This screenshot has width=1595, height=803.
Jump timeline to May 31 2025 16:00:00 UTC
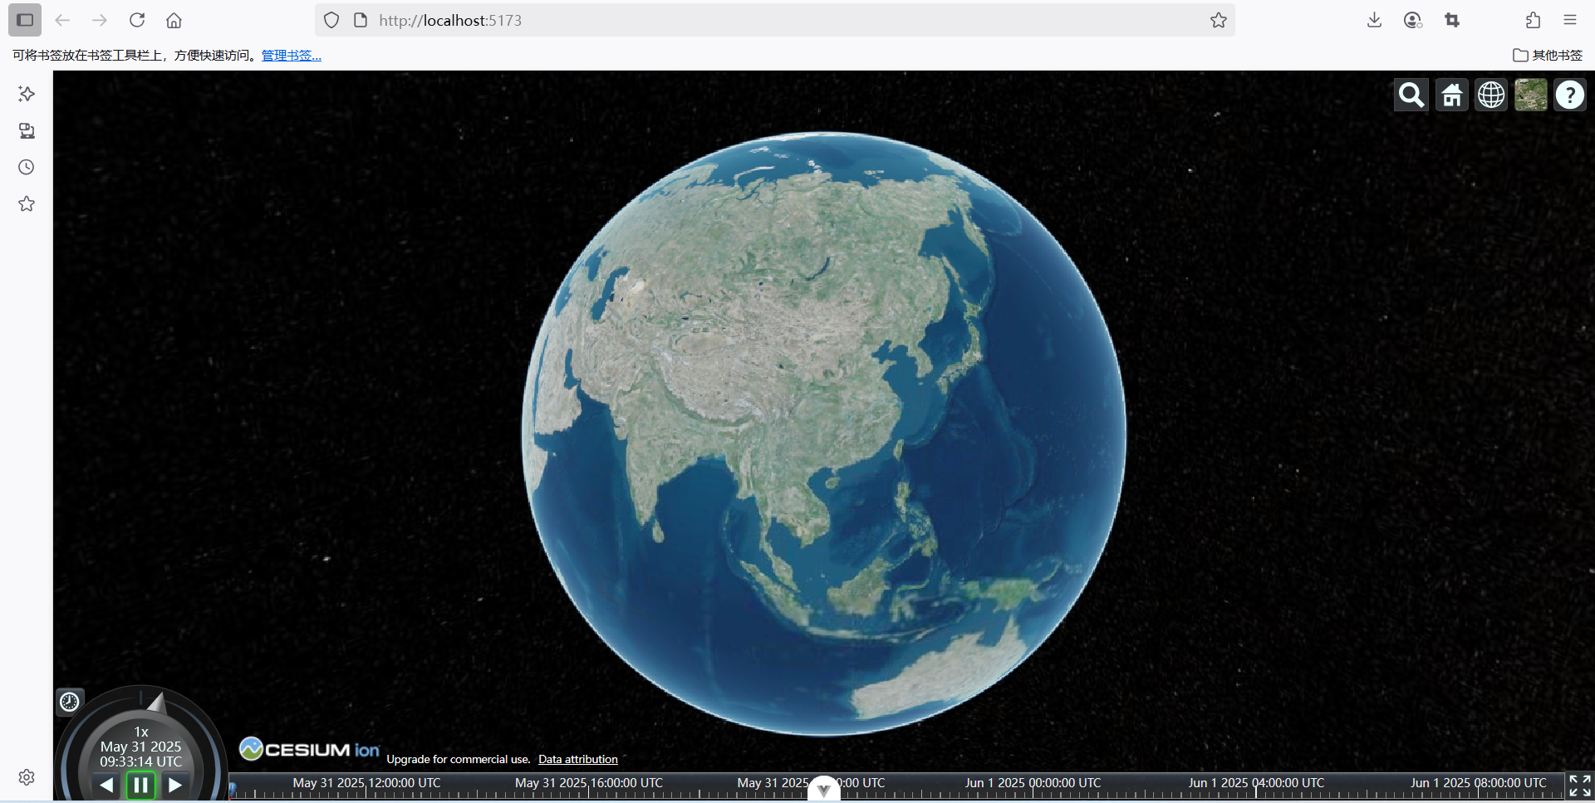click(589, 782)
